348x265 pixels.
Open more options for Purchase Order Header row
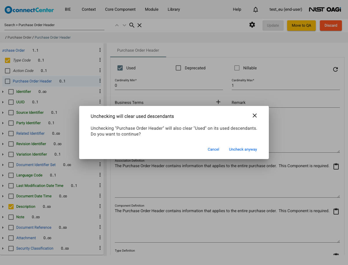100,81
